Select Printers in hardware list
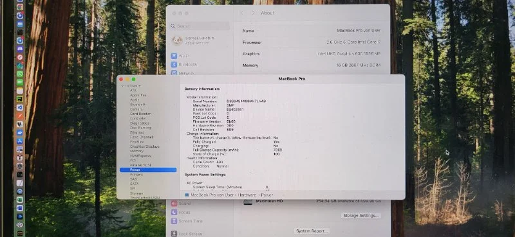The width and height of the screenshot is (515, 237). pos(136,175)
